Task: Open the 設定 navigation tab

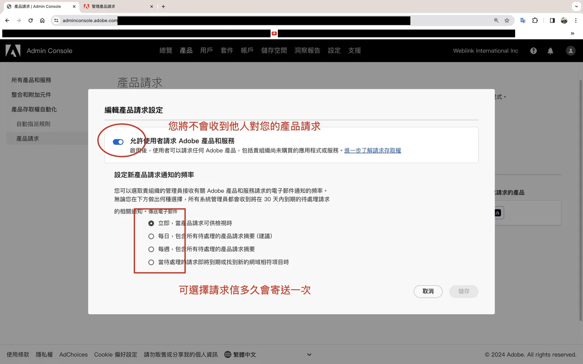Action: pyautogui.click(x=334, y=51)
